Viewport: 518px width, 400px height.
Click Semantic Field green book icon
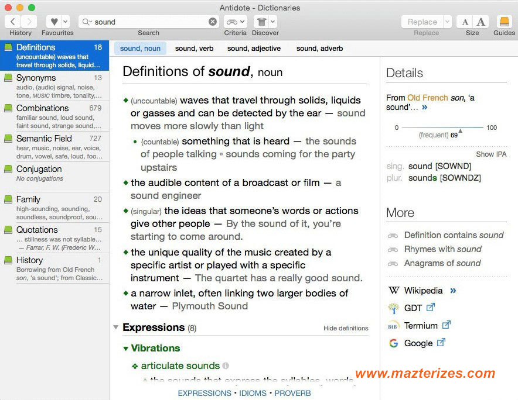tap(8, 139)
